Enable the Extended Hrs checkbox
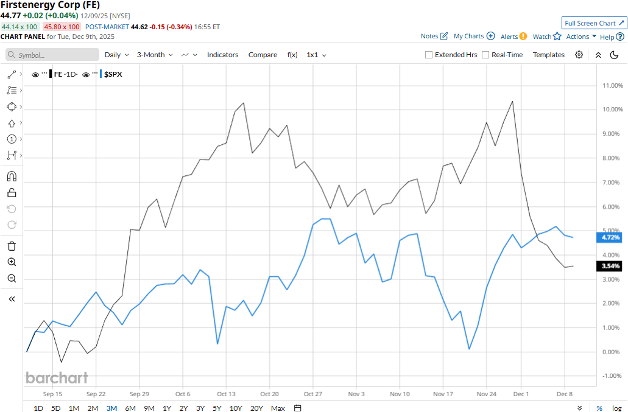This screenshot has height=412, width=628. tap(429, 55)
